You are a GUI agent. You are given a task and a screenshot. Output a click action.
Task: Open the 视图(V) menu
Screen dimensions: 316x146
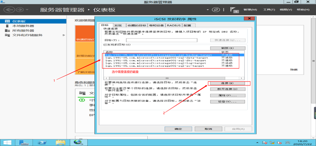click(x=286, y=10)
